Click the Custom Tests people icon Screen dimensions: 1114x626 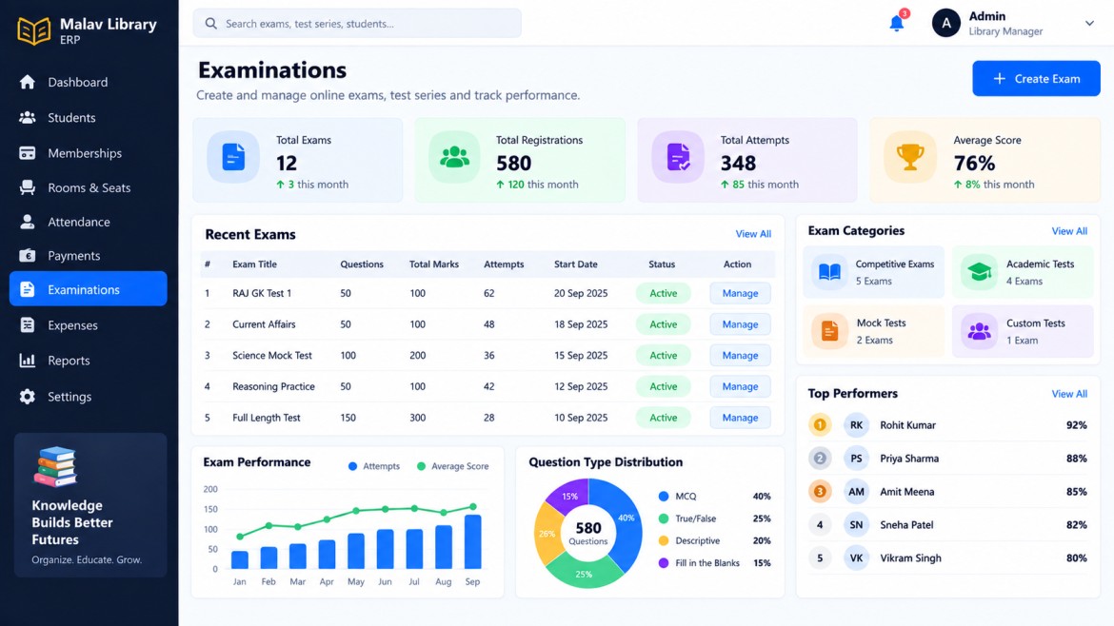[980, 331]
